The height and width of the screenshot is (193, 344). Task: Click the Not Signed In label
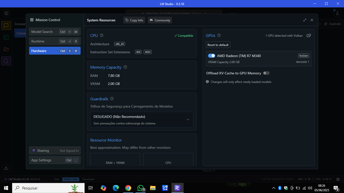pos(69,151)
